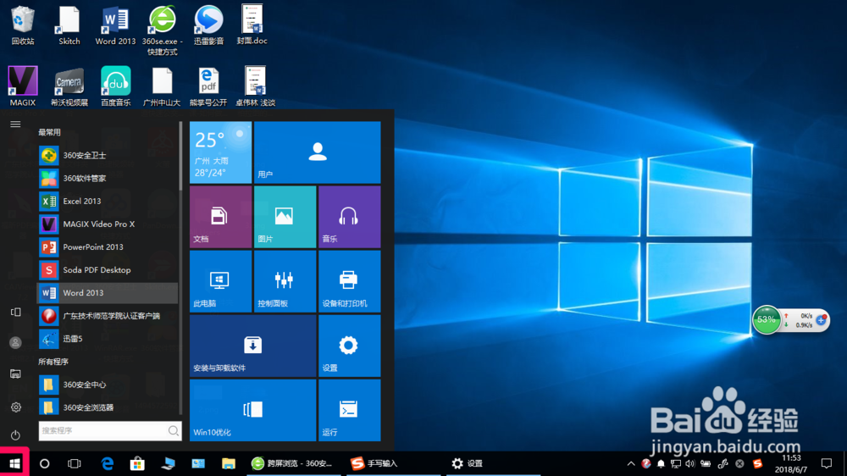Screen dimensions: 847x476
Task: Open the 广州中山大 desktop file
Action: coord(162,86)
